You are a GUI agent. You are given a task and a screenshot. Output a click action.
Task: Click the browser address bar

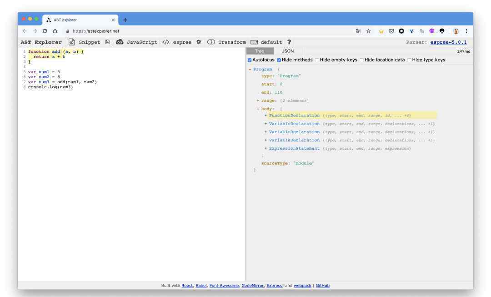[x=207, y=31]
